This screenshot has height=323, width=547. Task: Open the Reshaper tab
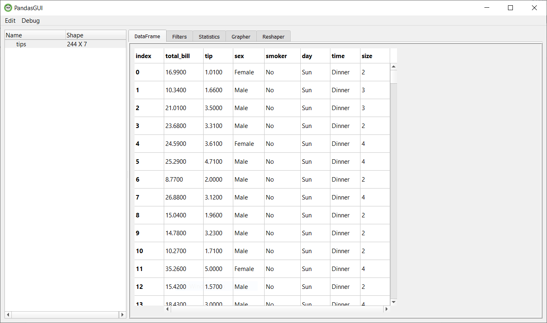[273, 36]
